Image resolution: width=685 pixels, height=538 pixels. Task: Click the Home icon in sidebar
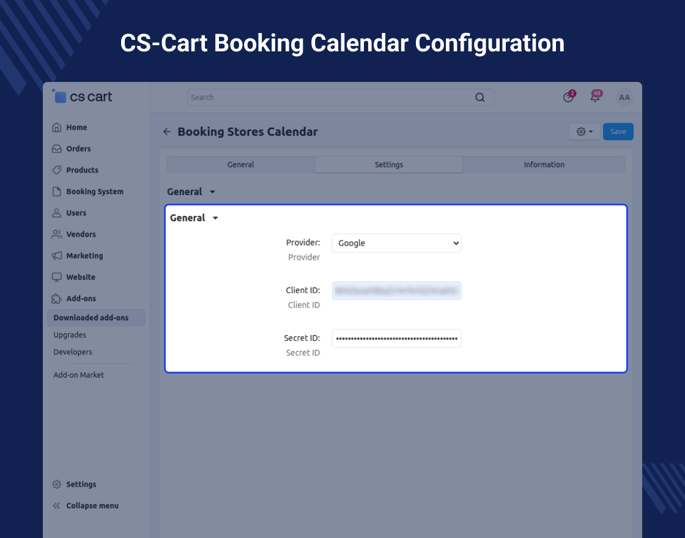(x=57, y=127)
